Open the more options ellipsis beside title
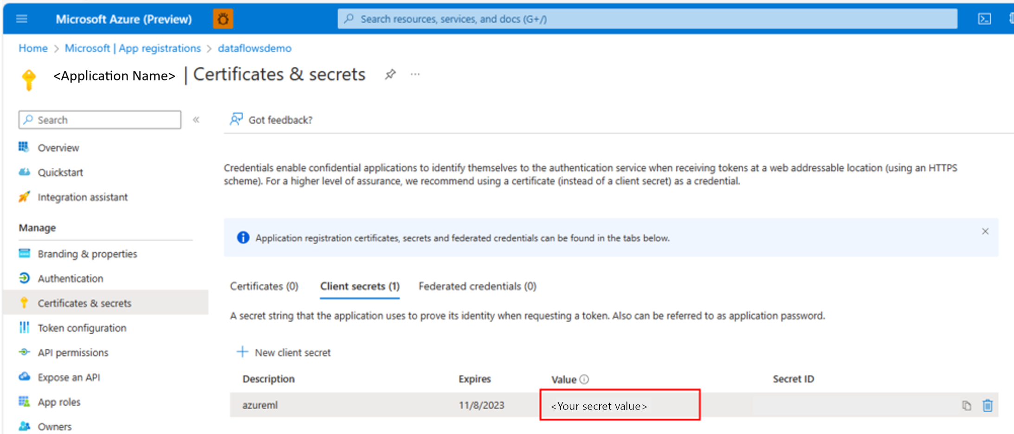This screenshot has width=1014, height=434. (415, 74)
